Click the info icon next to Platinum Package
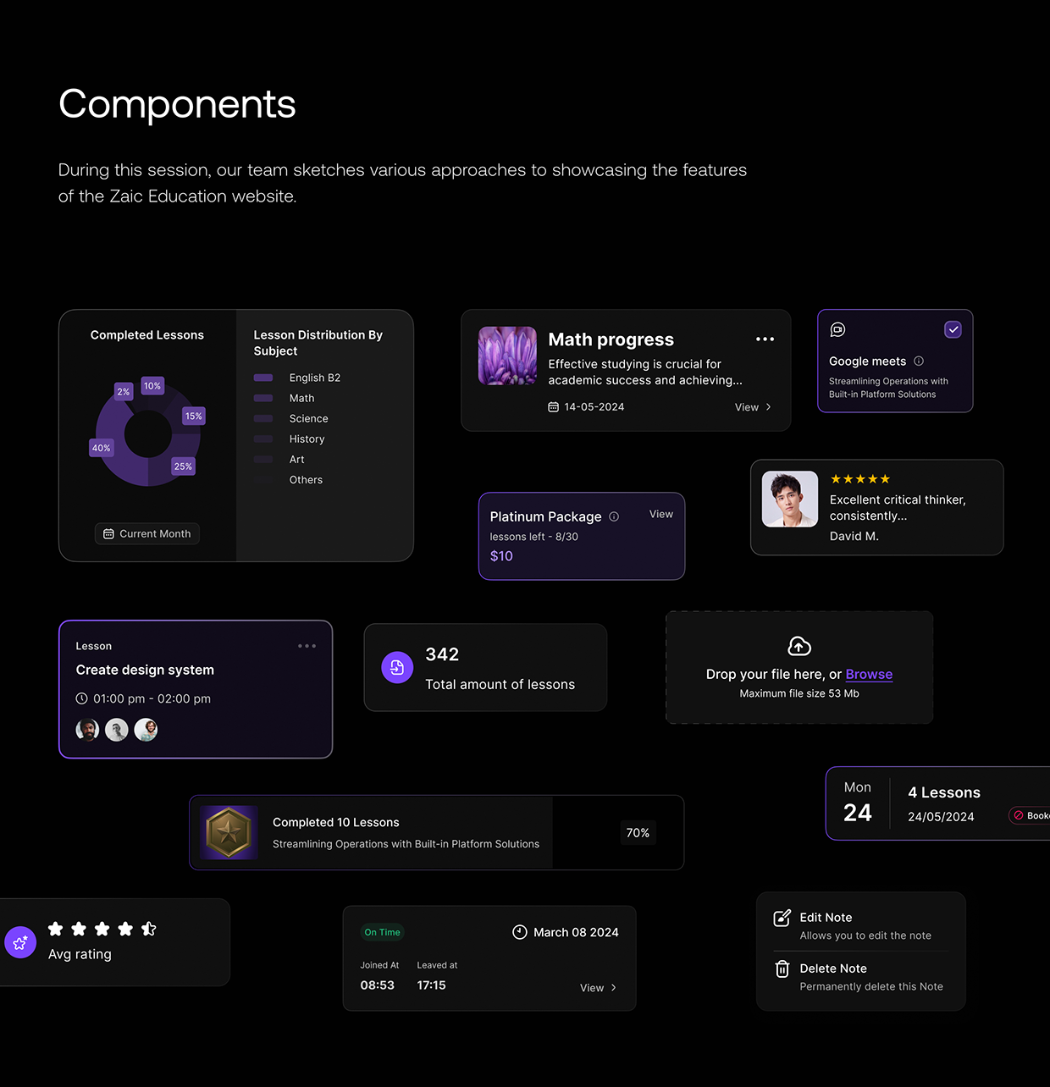This screenshot has width=1050, height=1087. click(614, 516)
